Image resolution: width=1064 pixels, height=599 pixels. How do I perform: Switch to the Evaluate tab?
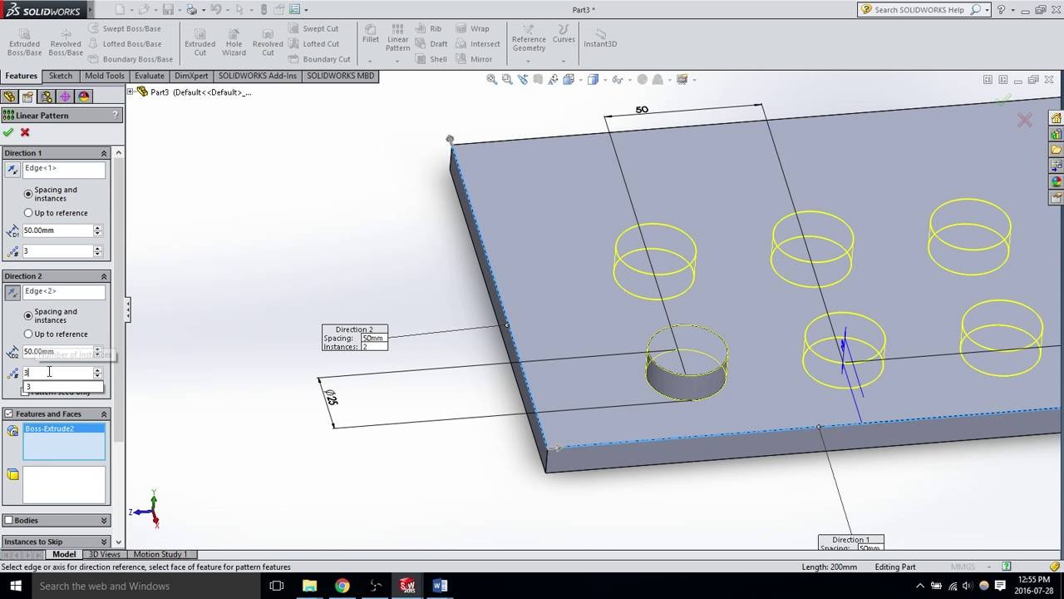click(150, 76)
